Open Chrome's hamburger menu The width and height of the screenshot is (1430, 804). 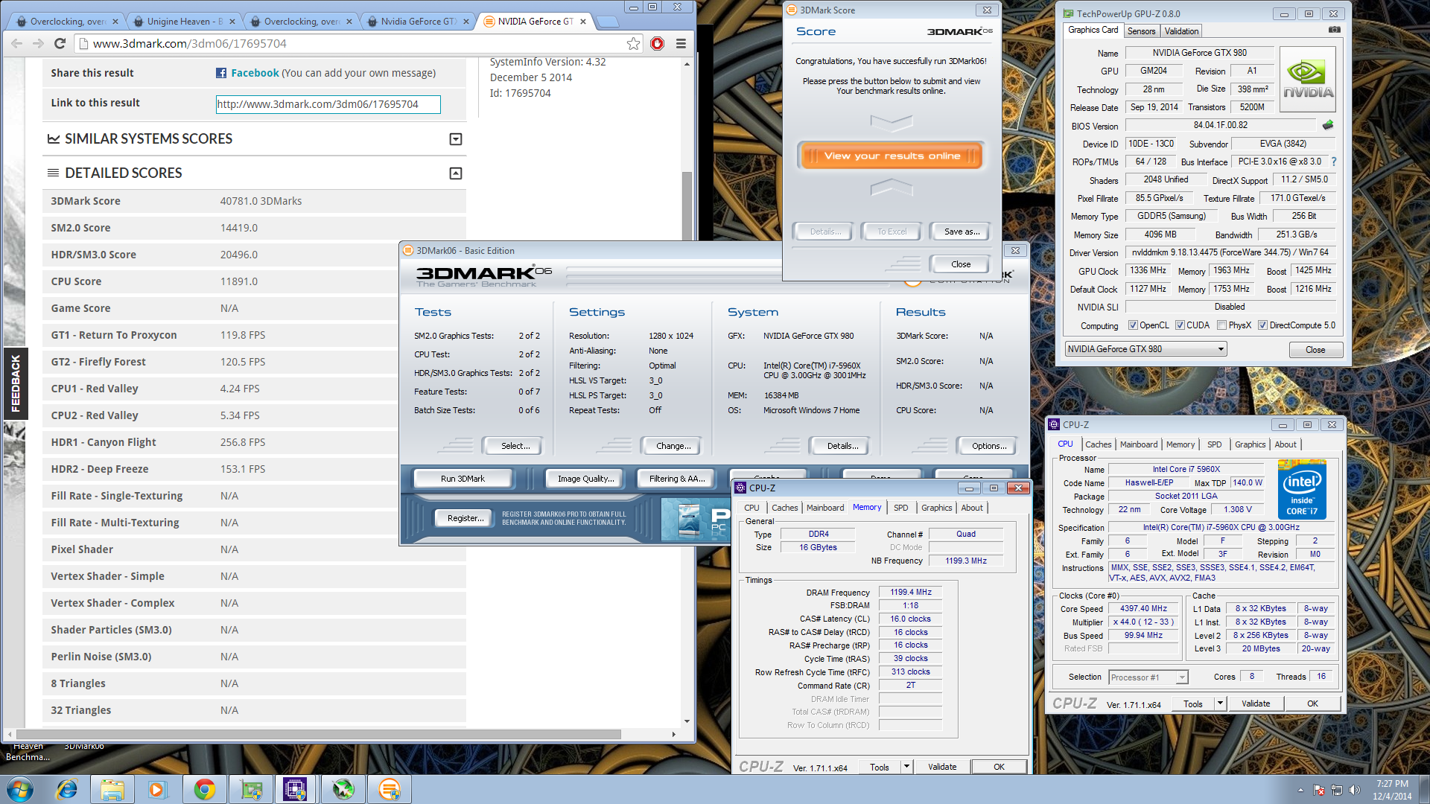pos(681,44)
